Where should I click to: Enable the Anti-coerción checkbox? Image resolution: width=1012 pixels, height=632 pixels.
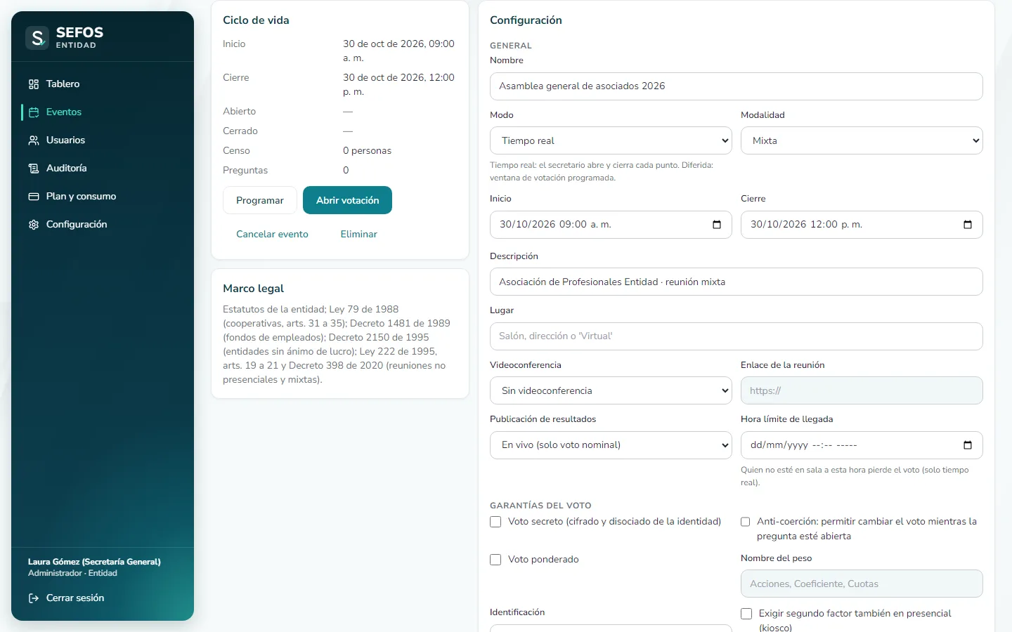tap(746, 522)
